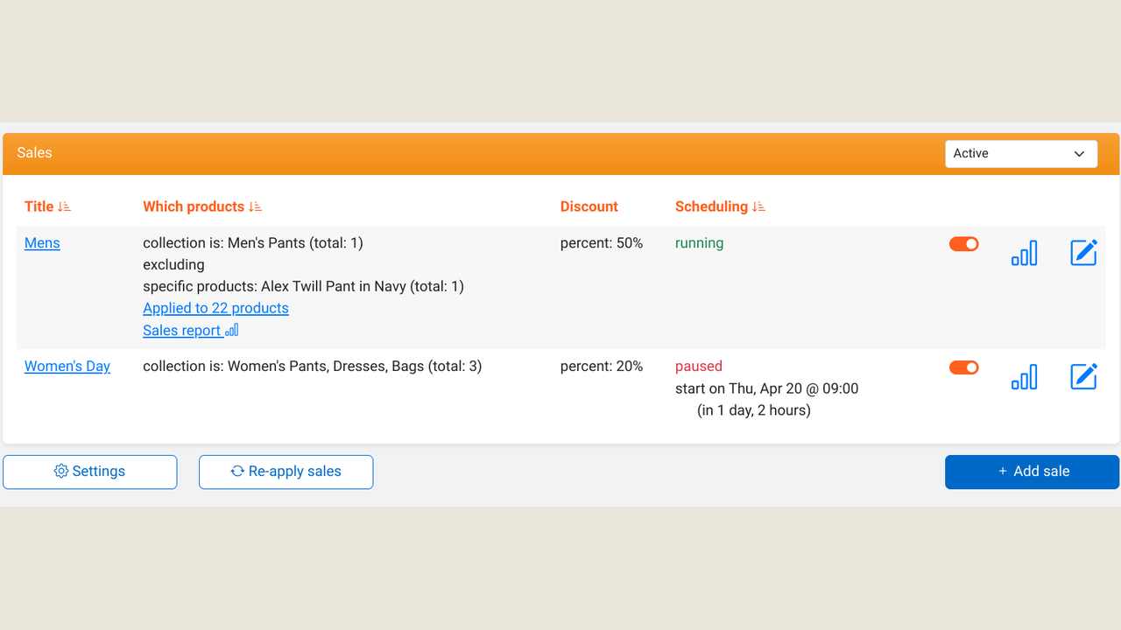
Task: Click the Settings button
Action: tap(90, 472)
